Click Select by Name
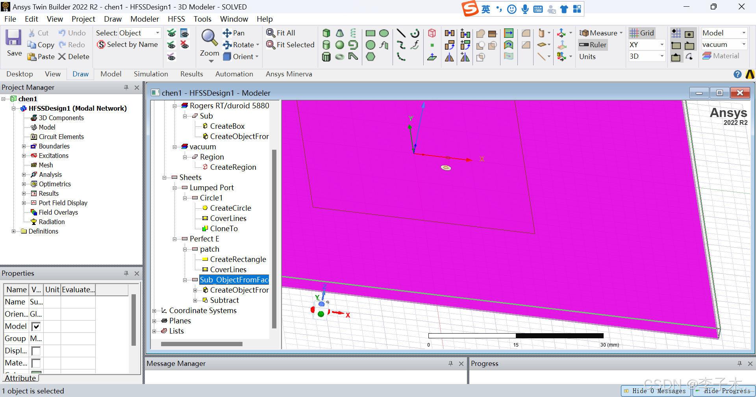Viewport: 756px width, 397px height. [x=128, y=45]
